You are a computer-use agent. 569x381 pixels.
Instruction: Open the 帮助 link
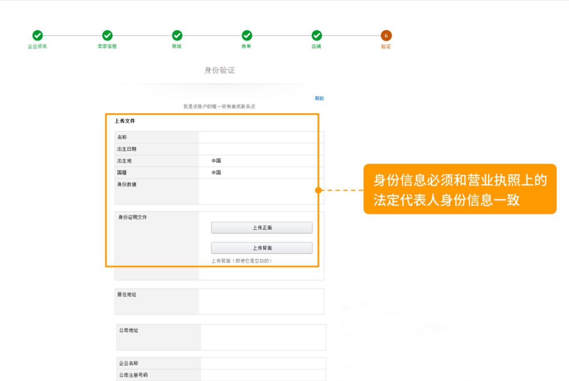[x=319, y=98]
